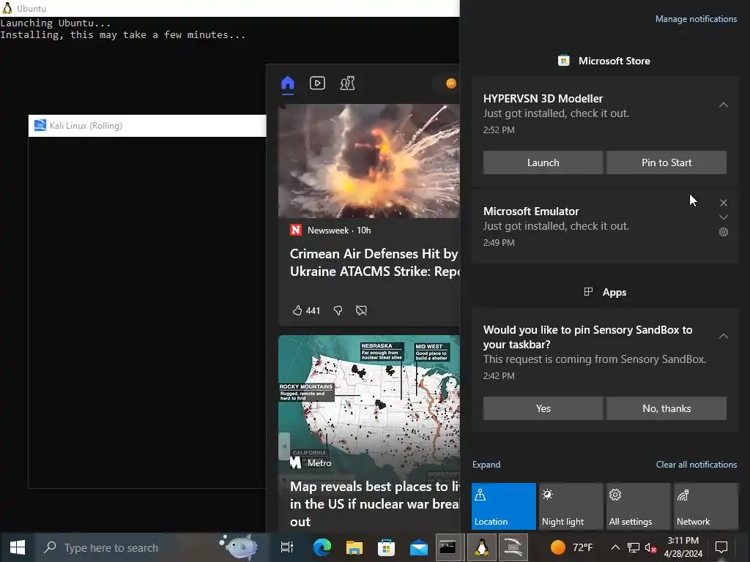Select the Home tab in news widget

(287, 83)
